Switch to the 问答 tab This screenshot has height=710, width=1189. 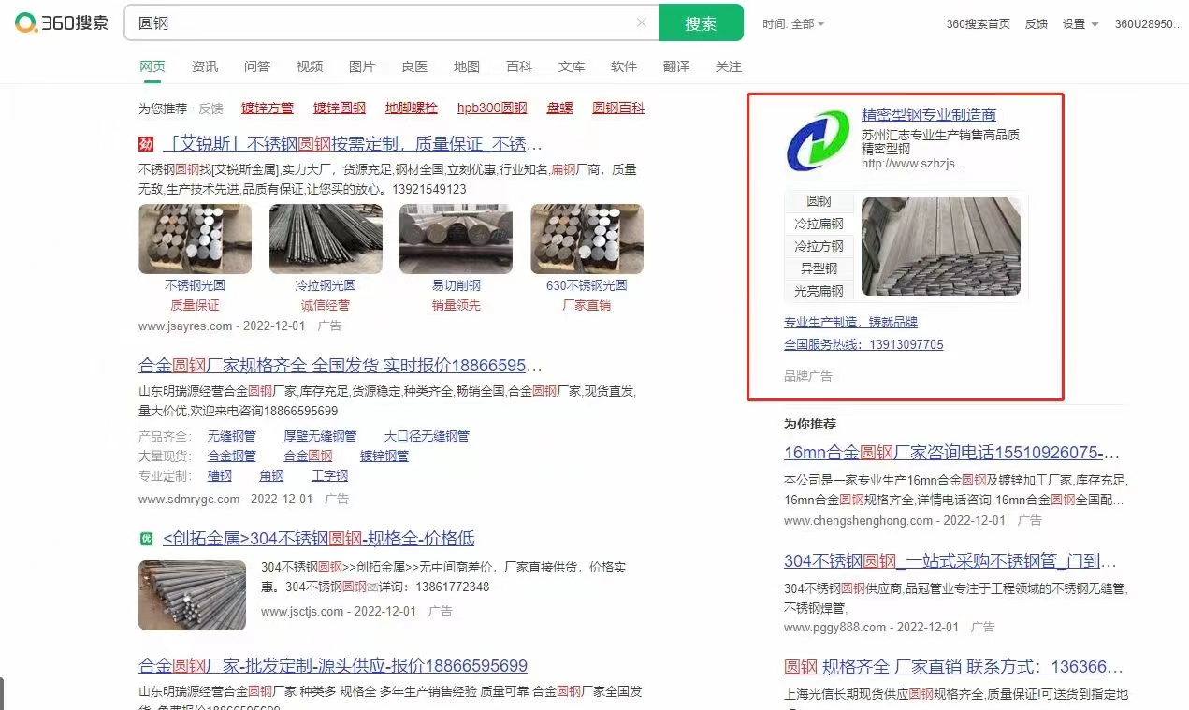pyautogui.click(x=257, y=66)
